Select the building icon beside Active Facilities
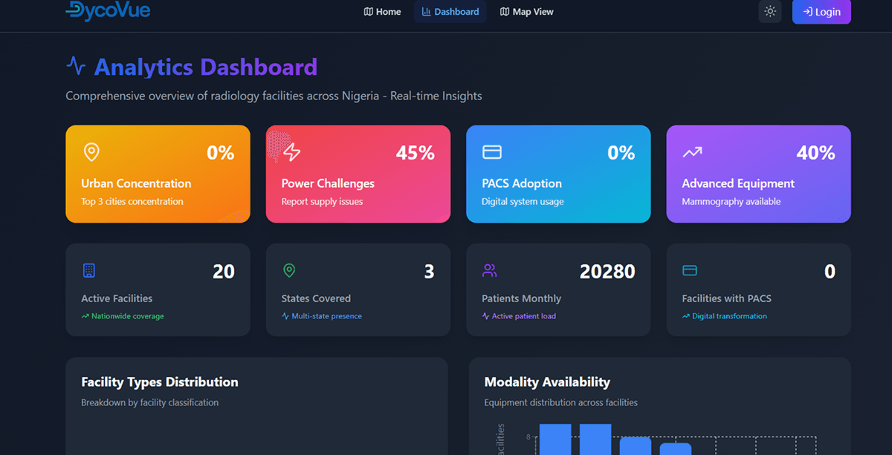892x455 pixels. [x=88, y=270]
